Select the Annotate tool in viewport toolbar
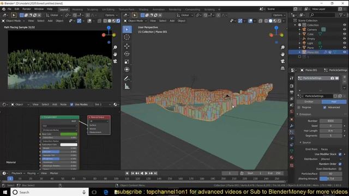The image size is (349, 196). tap(127, 78)
